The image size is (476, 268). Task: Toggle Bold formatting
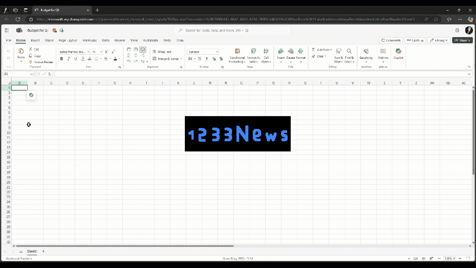pyautogui.click(x=62, y=59)
